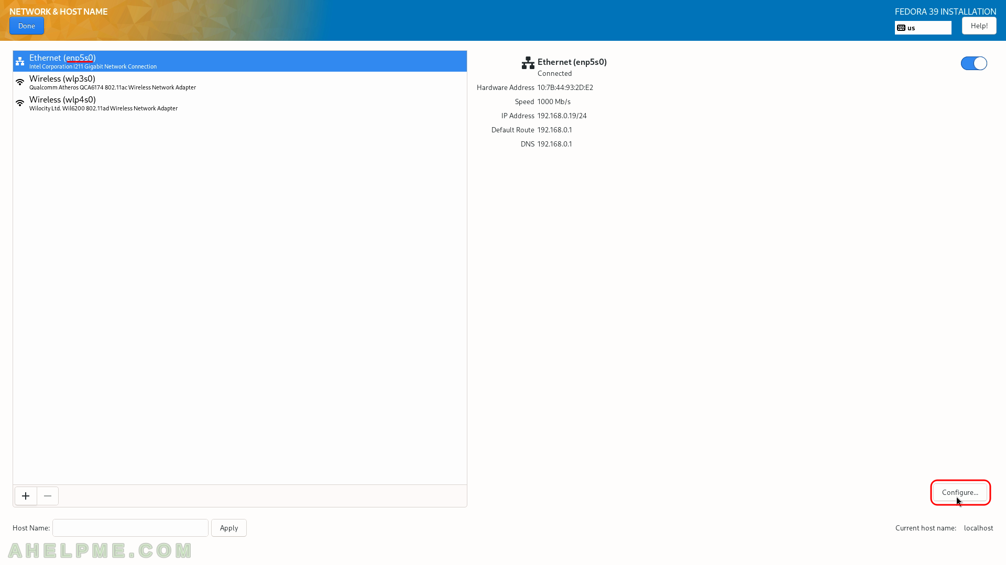Remove selected device with minus button
The height and width of the screenshot is (565, 1006).
[48, 496]
